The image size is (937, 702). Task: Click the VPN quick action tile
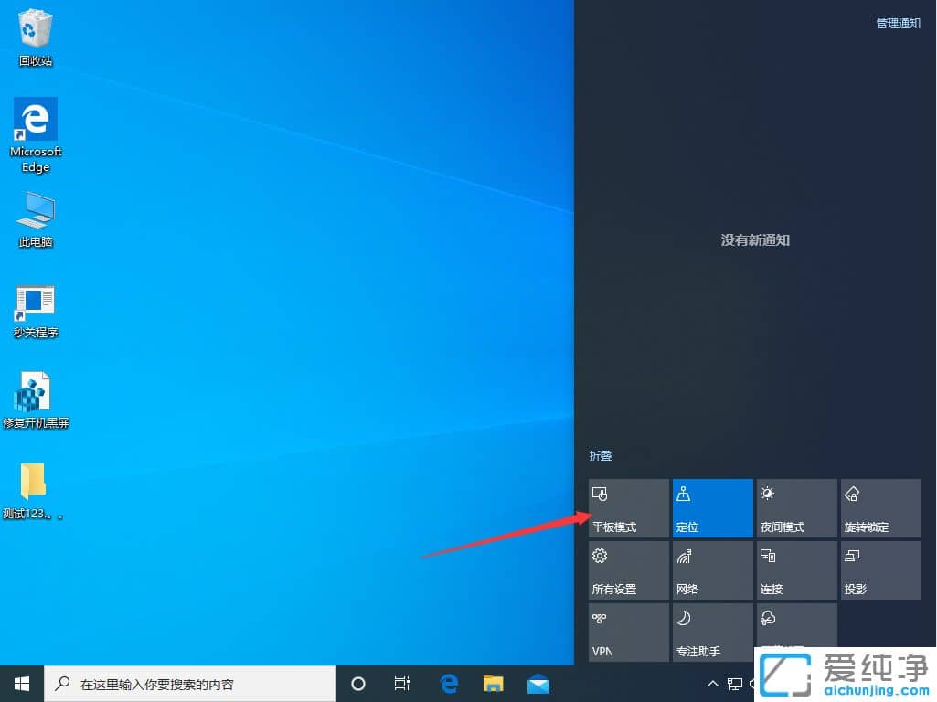629,633
